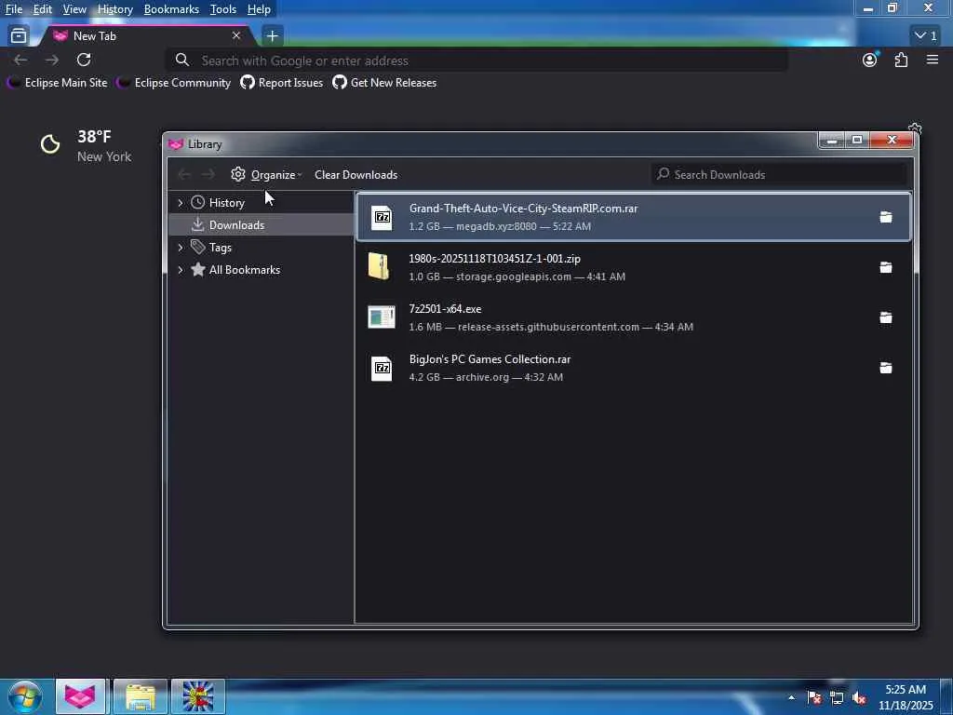Click the Library back arrow
The image size is (953, 715).
[x=184, y=175]
